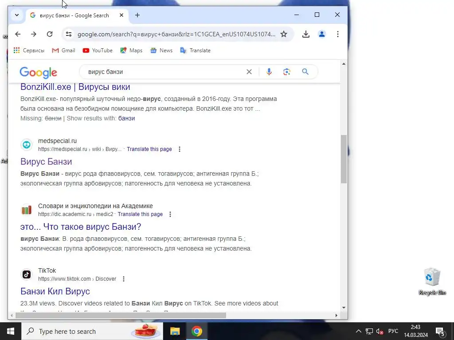Open the Chrome profile icon
The height and width of the screenshot is (340, 454).
click(x=322, y=34)
